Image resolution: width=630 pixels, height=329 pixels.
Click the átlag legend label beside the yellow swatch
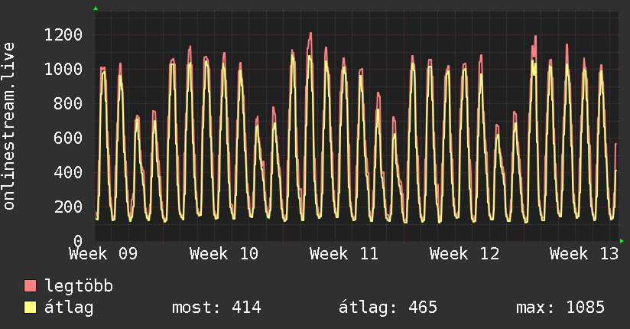coord(69,308)
